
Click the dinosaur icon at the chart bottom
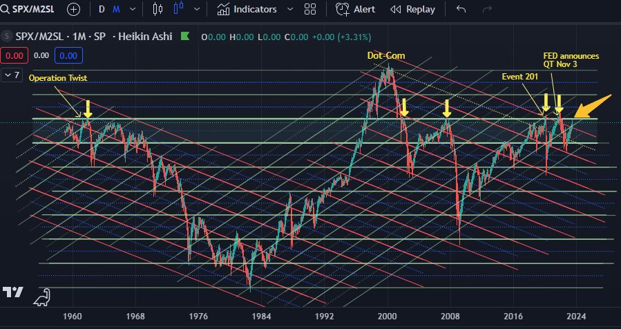coord(41,298)
